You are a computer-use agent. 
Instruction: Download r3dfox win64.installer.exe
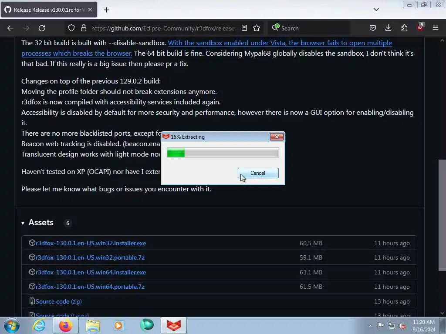tap(91, 272)
